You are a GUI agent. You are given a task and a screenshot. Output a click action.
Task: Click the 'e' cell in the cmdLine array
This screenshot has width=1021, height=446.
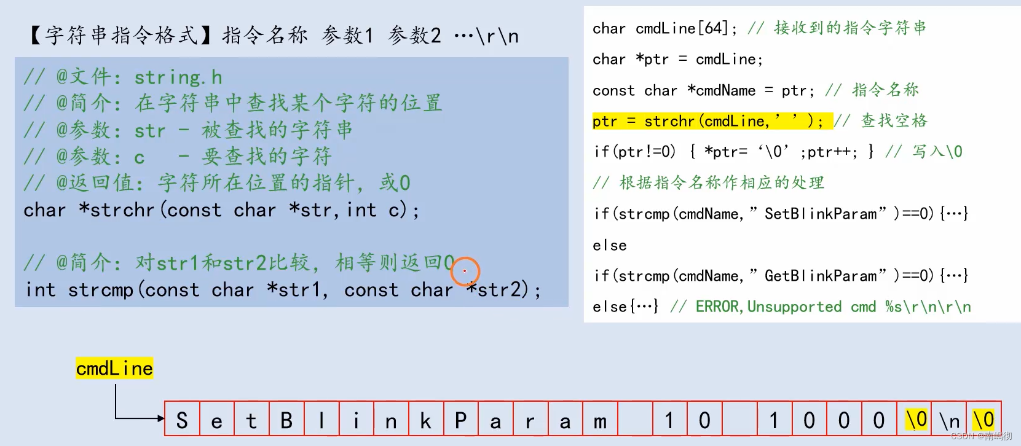(x=217, y=419)
